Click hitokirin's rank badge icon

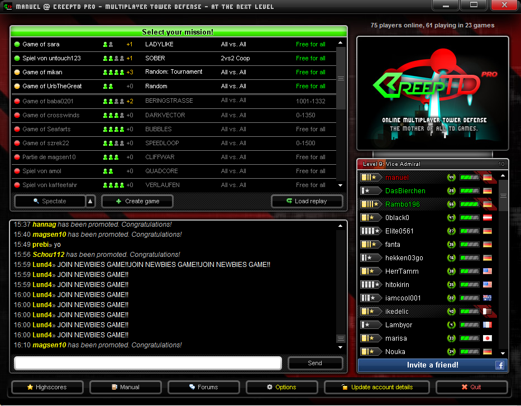point(370,285)
